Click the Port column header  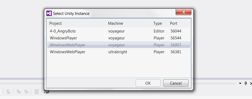[173, 23]
